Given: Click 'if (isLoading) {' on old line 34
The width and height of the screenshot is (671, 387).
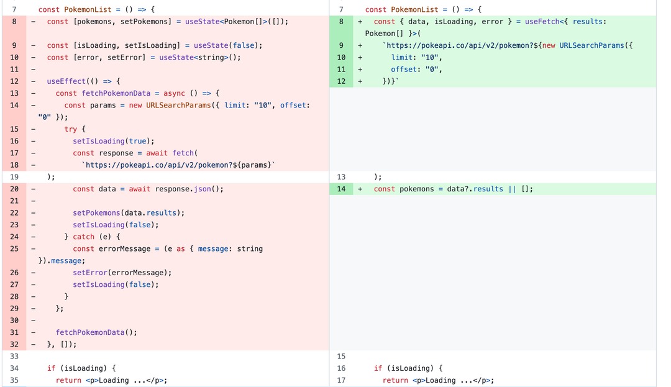Looking at the screenshot, I should pos(81,368).
